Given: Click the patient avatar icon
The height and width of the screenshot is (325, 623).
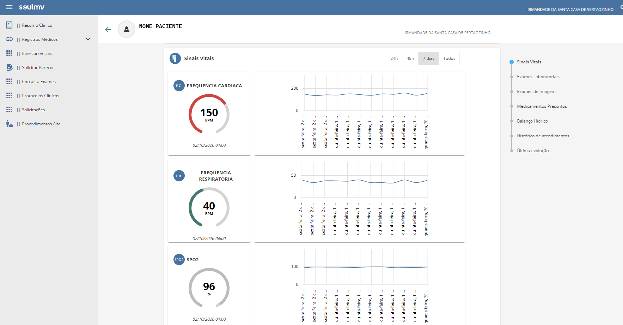Looking at the screenshot, I should pyautogui.click(x=127, y=29).
